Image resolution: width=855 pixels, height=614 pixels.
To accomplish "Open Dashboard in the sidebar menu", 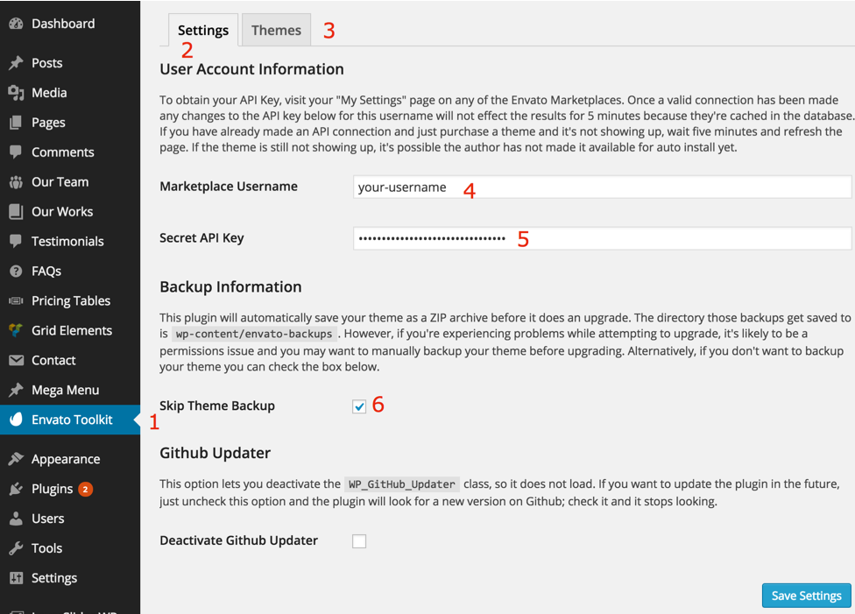I will coord(70,24).
